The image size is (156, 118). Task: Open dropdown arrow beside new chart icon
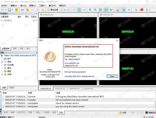(6, 10)
